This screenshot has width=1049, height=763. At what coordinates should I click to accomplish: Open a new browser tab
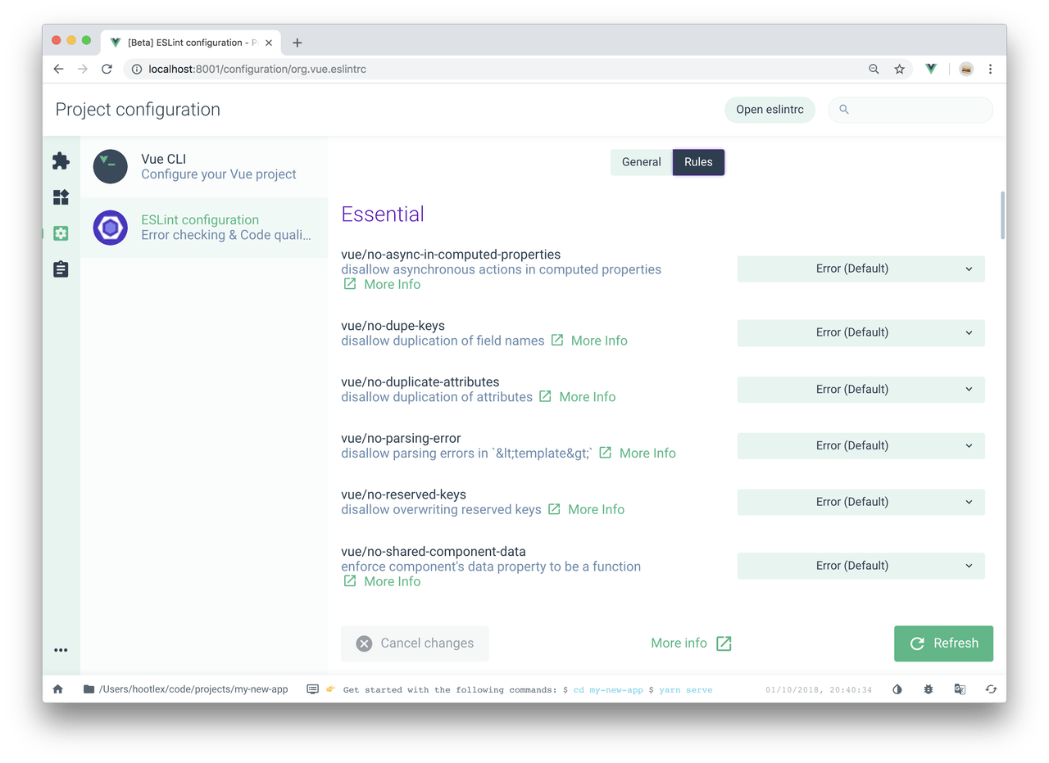point(297,43)
